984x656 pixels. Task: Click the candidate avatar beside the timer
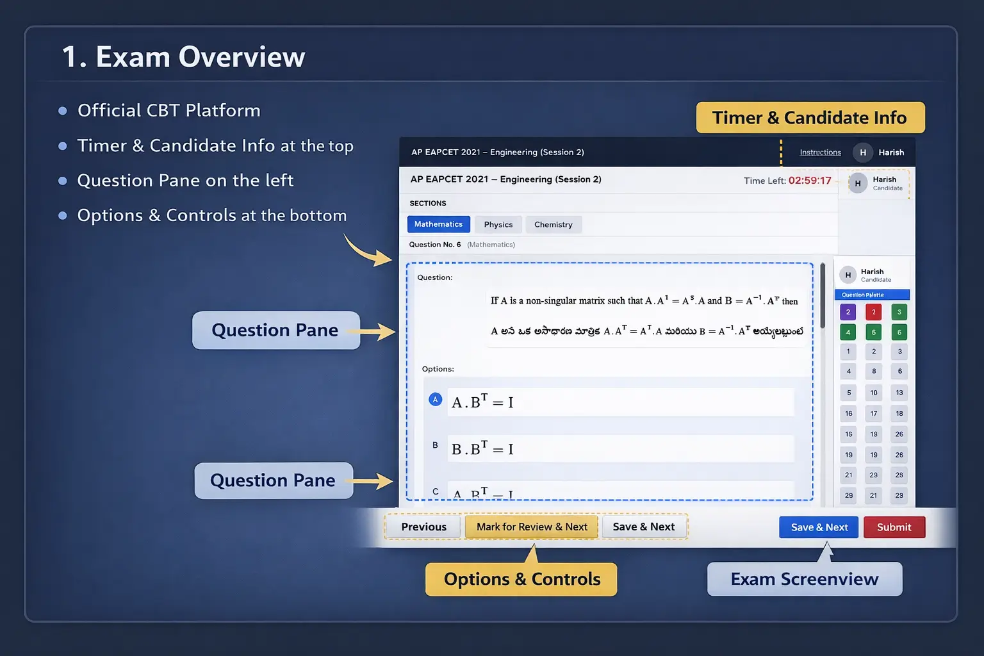tap(858, 183)
